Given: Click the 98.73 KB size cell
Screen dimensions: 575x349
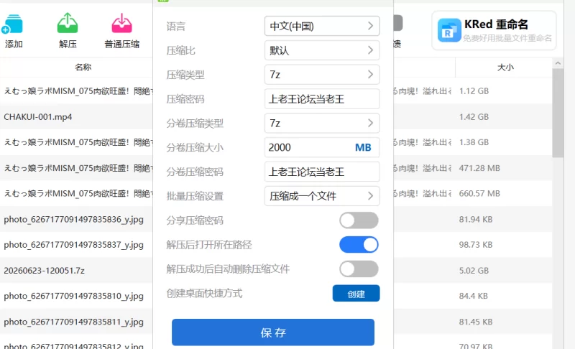Looking at the screenshot, I should pyautogui.click(x=476, y=245).
